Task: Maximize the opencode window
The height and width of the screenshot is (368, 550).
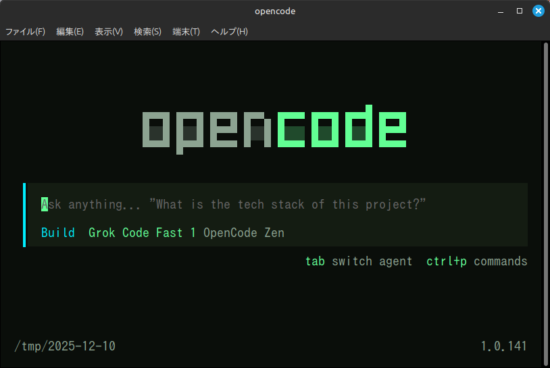Action: click(520, 11)
